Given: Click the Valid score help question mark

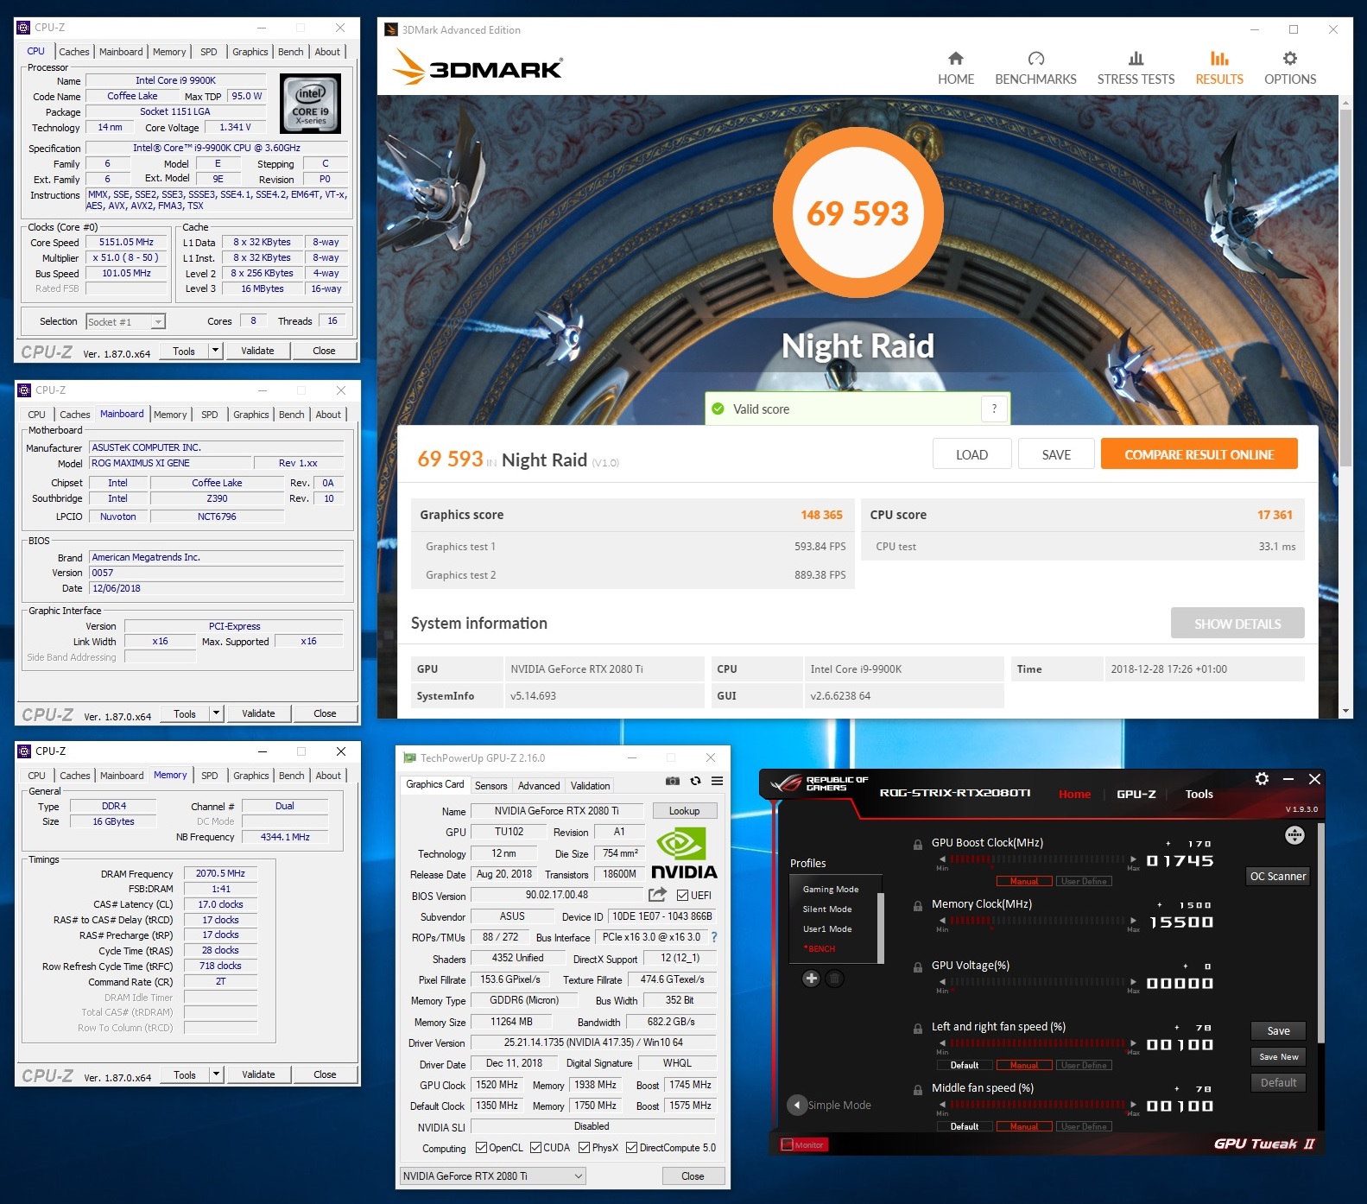Looking at the screenshot, I should click(x=994, y=409).
